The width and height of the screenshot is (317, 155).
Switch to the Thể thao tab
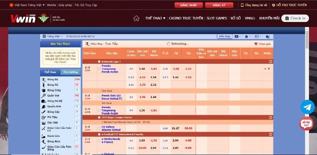(x=50, y=72)
